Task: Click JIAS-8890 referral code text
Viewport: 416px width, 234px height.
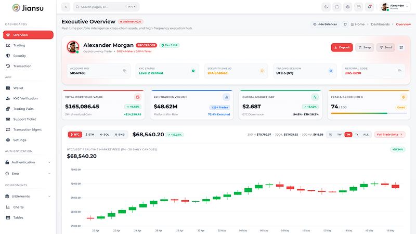Action: [353, 73]
